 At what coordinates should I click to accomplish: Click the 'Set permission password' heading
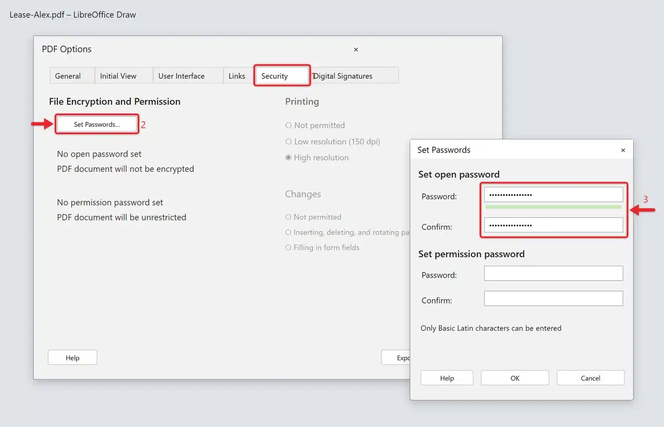coord(471,254)
